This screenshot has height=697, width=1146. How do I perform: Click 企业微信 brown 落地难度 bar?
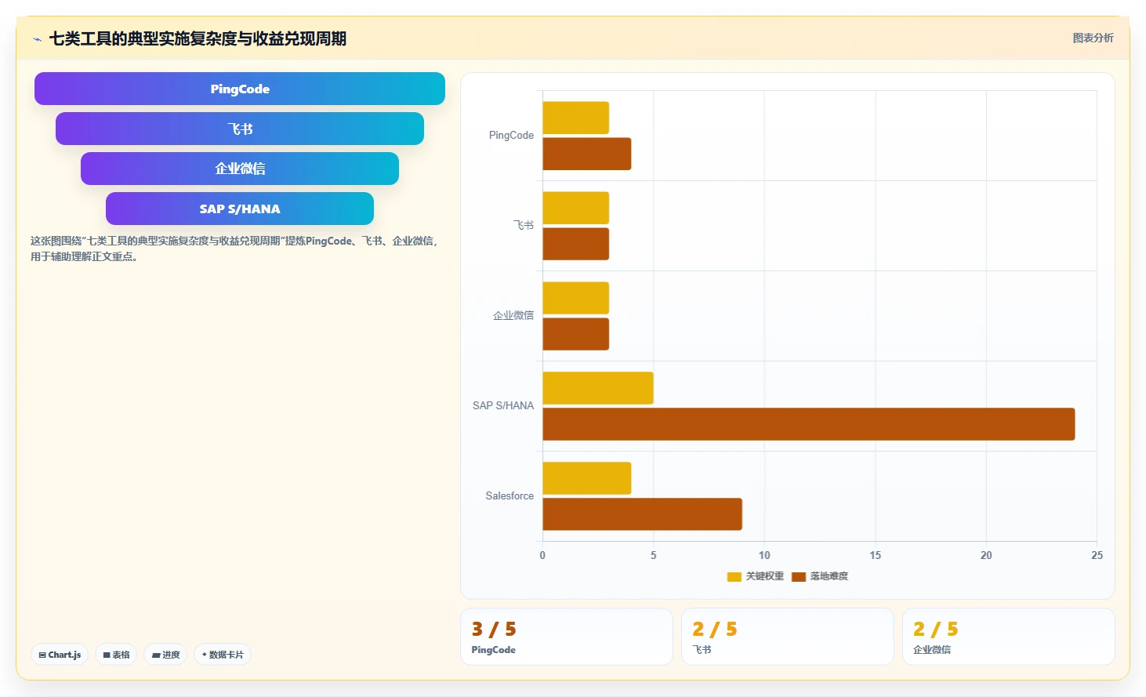(x=575, y=334)
